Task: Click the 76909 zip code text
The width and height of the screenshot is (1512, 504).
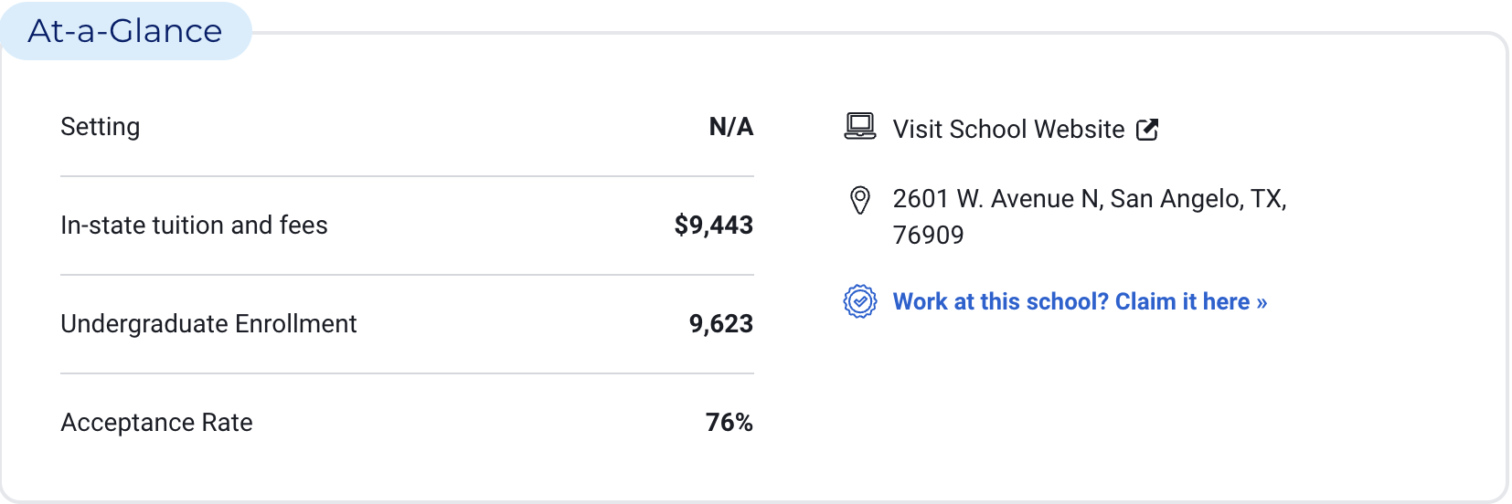Action: pyautogui.click(x=928, y=236)
